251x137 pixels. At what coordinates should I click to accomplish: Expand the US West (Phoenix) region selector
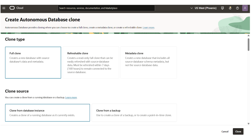(203, 8)
